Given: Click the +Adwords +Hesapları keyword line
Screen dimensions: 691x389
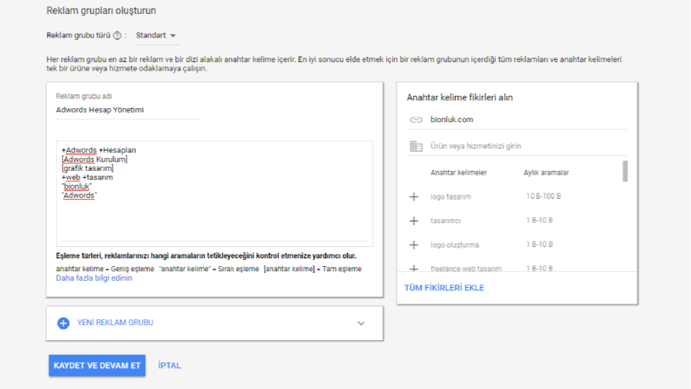Looking at the screenshot, I should click(98, 150).
